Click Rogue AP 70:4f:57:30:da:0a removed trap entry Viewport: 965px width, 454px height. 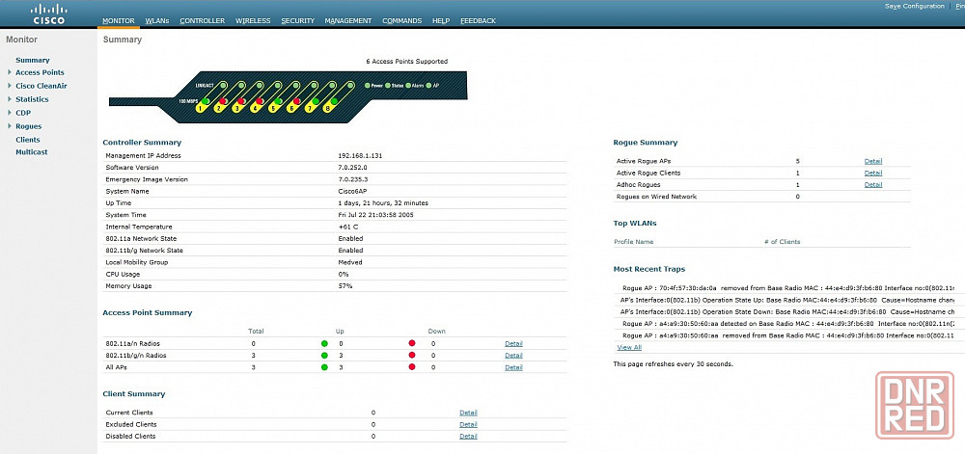tap(789, 287)
